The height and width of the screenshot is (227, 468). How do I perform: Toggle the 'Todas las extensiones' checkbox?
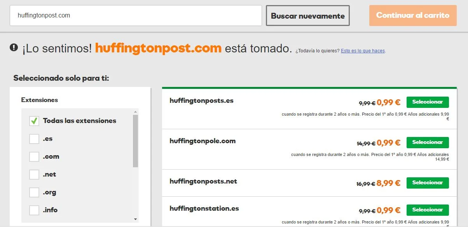coord(34,121)
